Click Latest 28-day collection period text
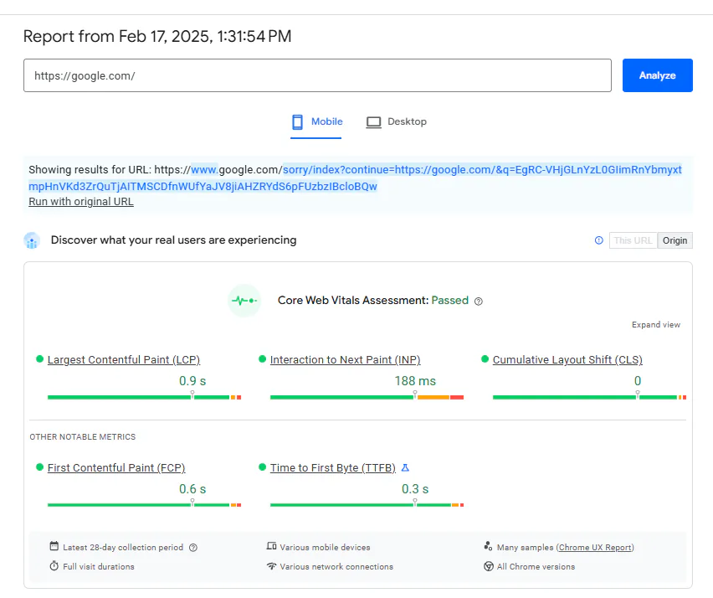This screenshot has width=713, height=598. (x=123, y=548)
